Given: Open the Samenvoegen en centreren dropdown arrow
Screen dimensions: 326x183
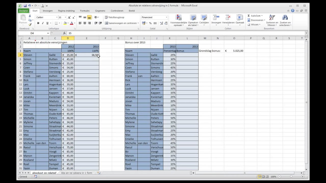Looking at the screenshot, I should click(x=138, y=23).
